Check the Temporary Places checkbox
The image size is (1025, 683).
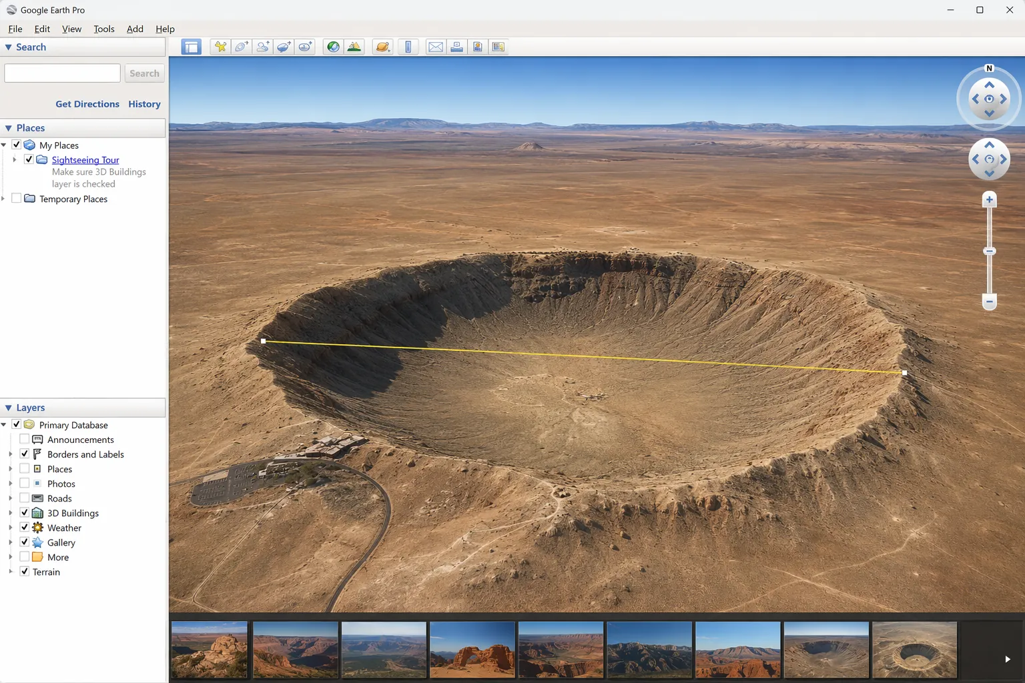pos(17,198)
